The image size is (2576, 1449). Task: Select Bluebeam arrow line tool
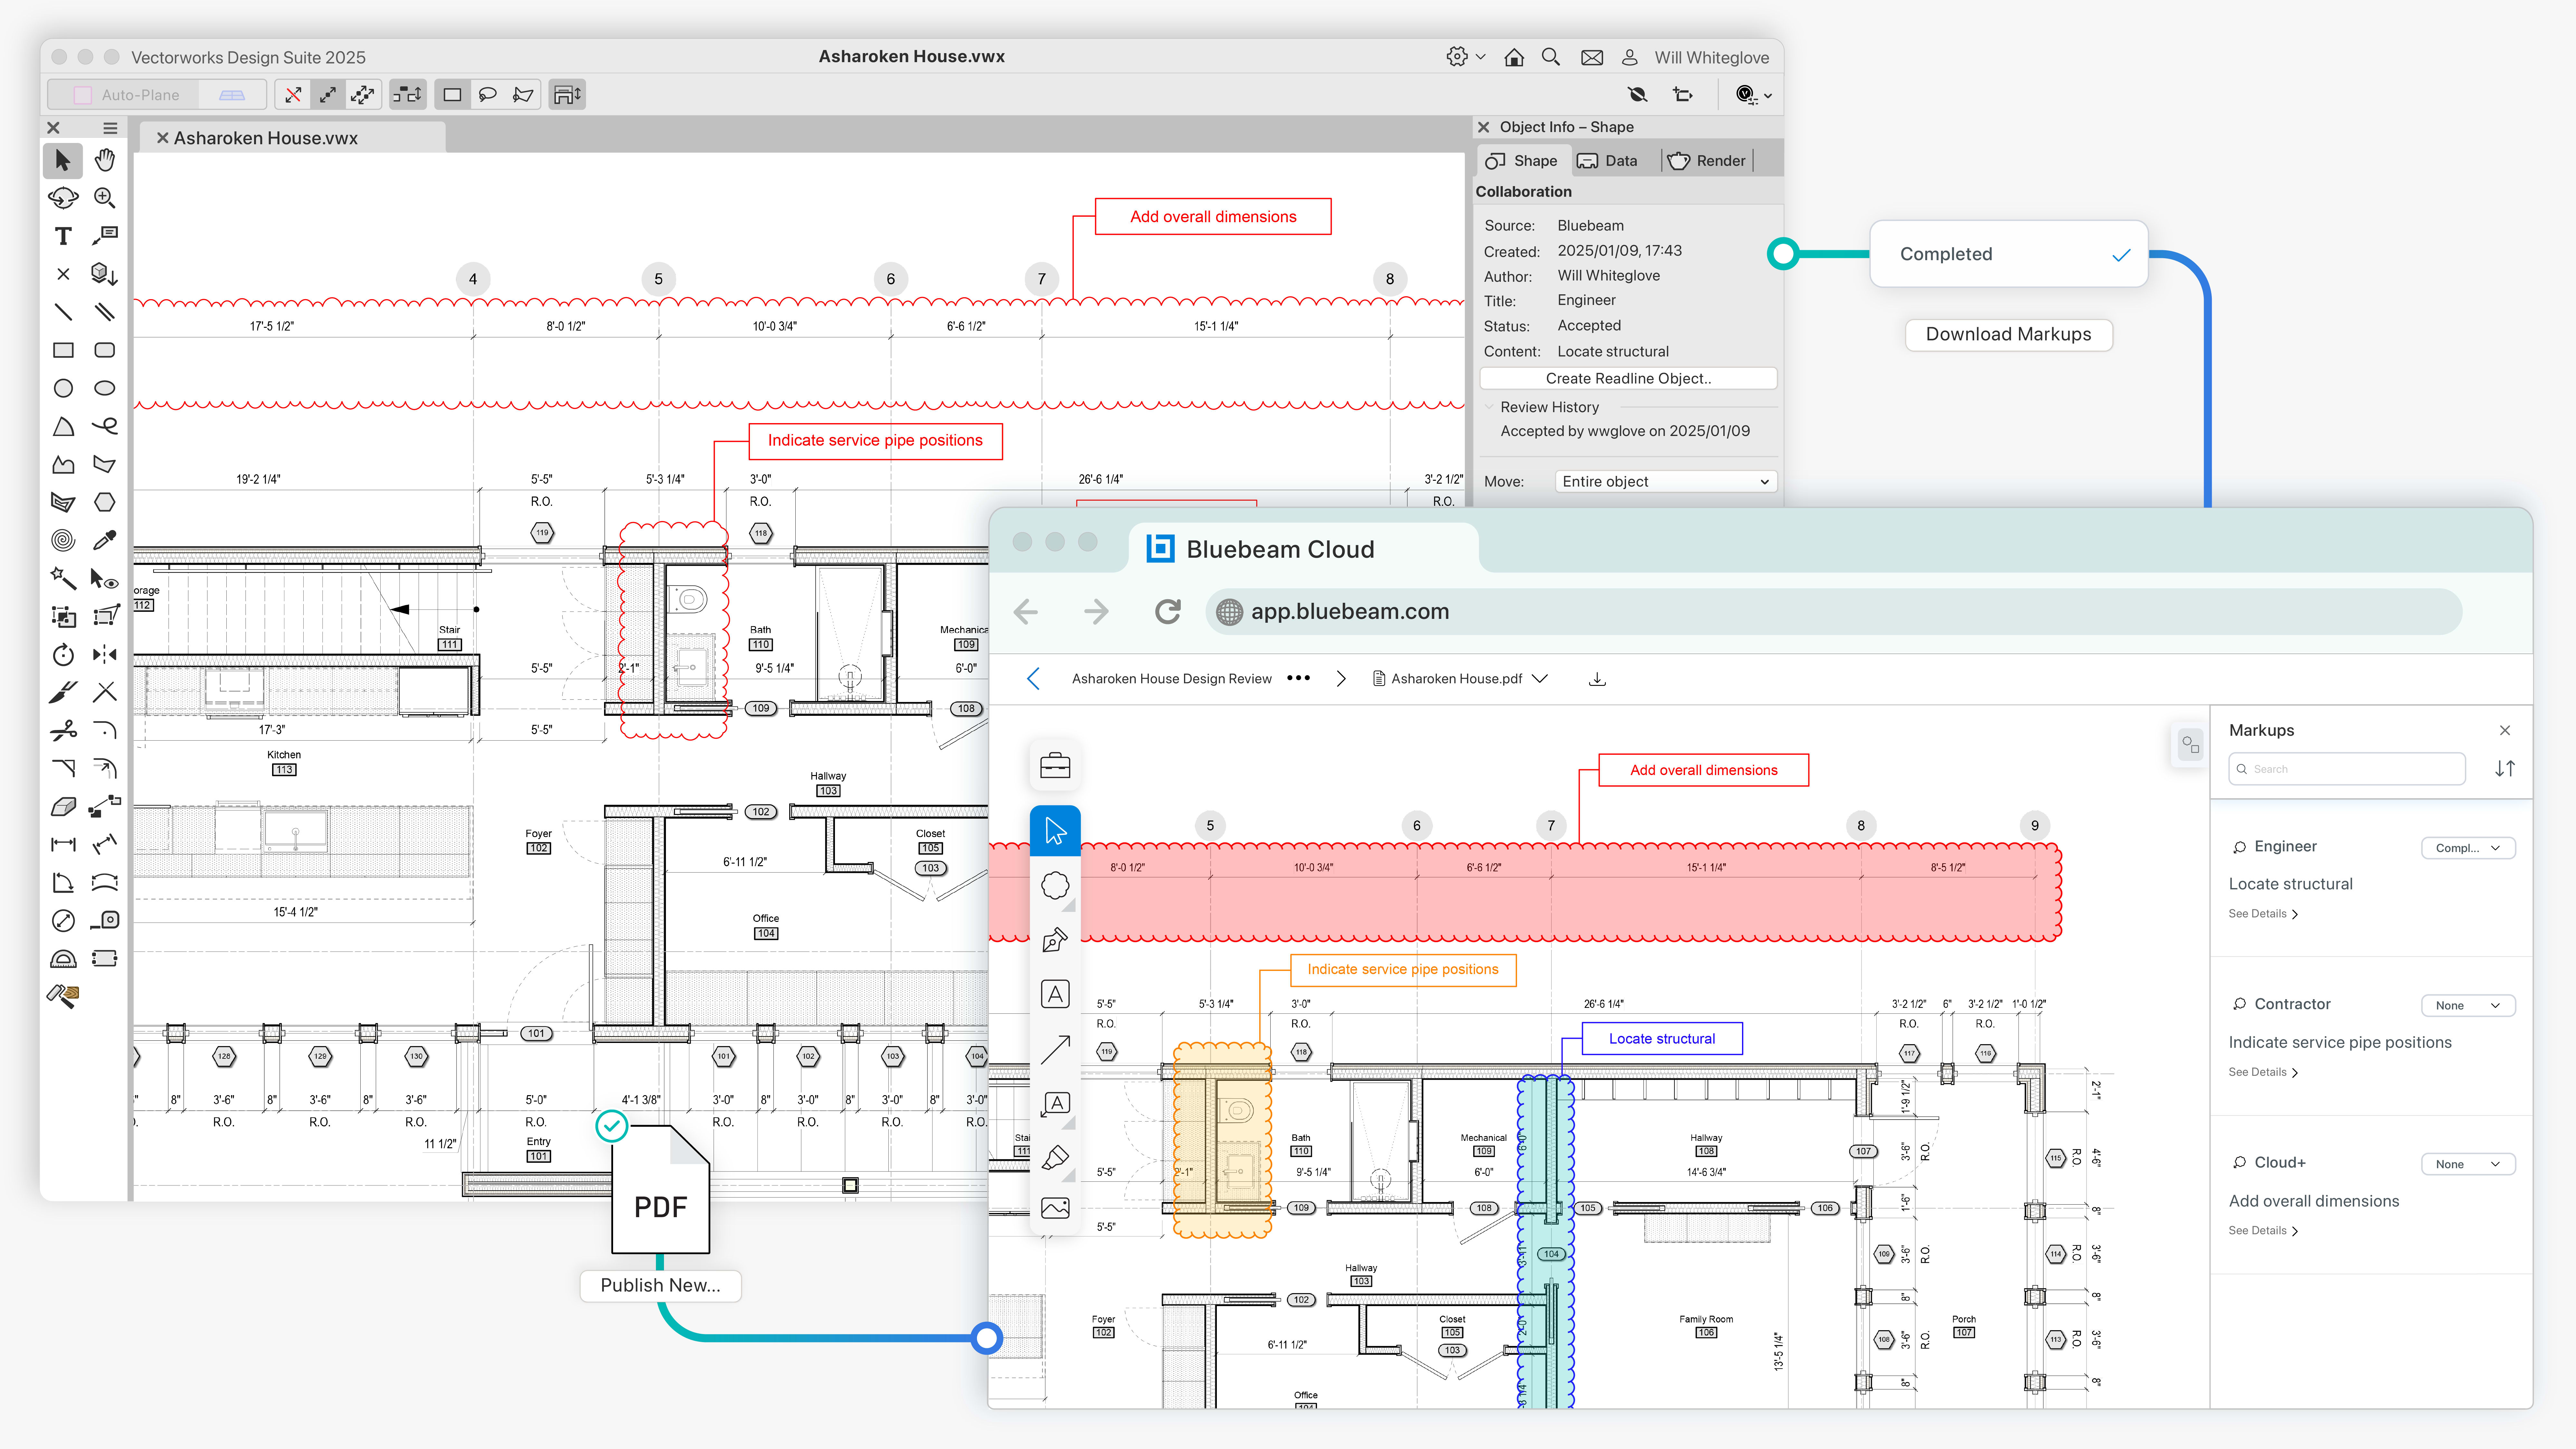[x=1055, y=1049]
